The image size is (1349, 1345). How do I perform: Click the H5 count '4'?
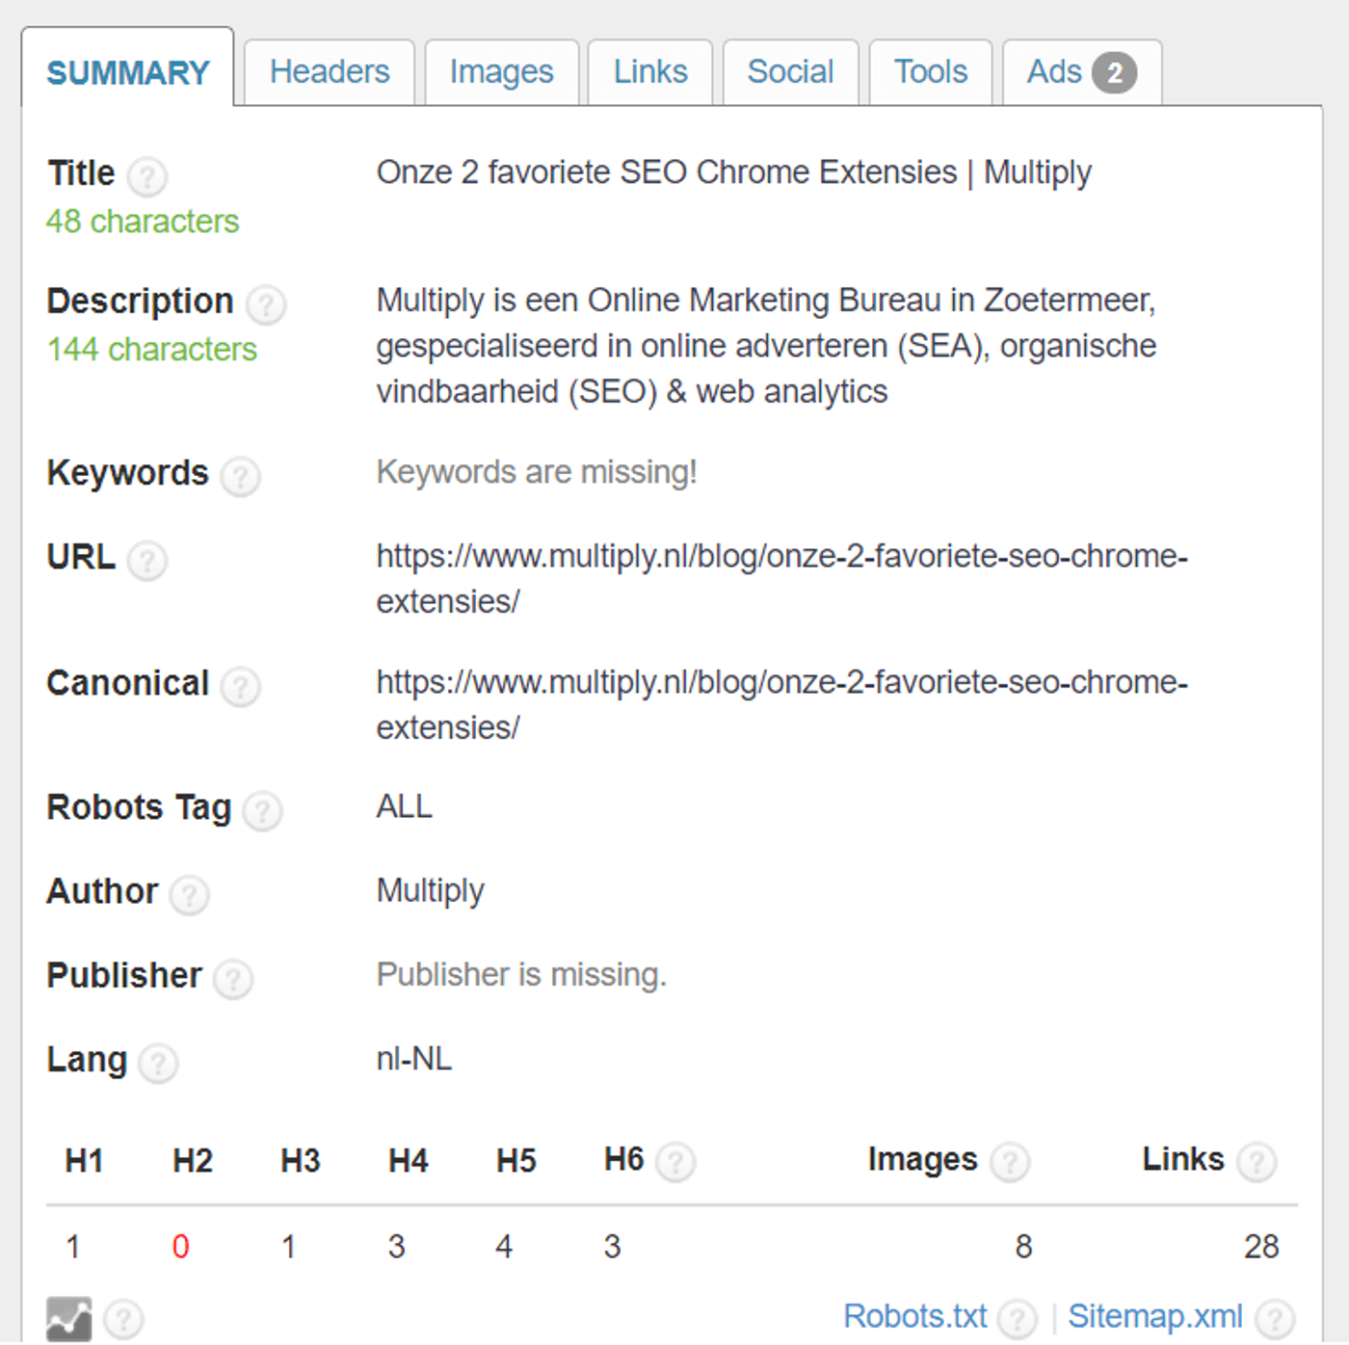click(x=504, y=1247)
